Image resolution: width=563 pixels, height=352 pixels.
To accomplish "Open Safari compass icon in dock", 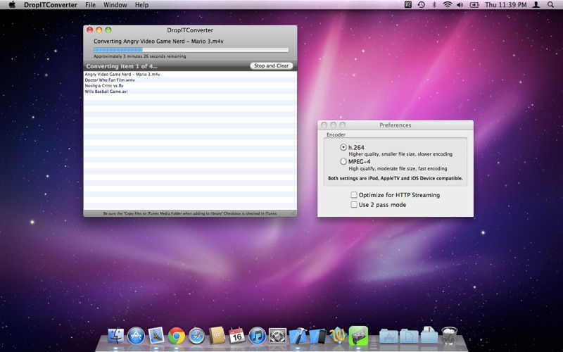I will coord(197,337).
